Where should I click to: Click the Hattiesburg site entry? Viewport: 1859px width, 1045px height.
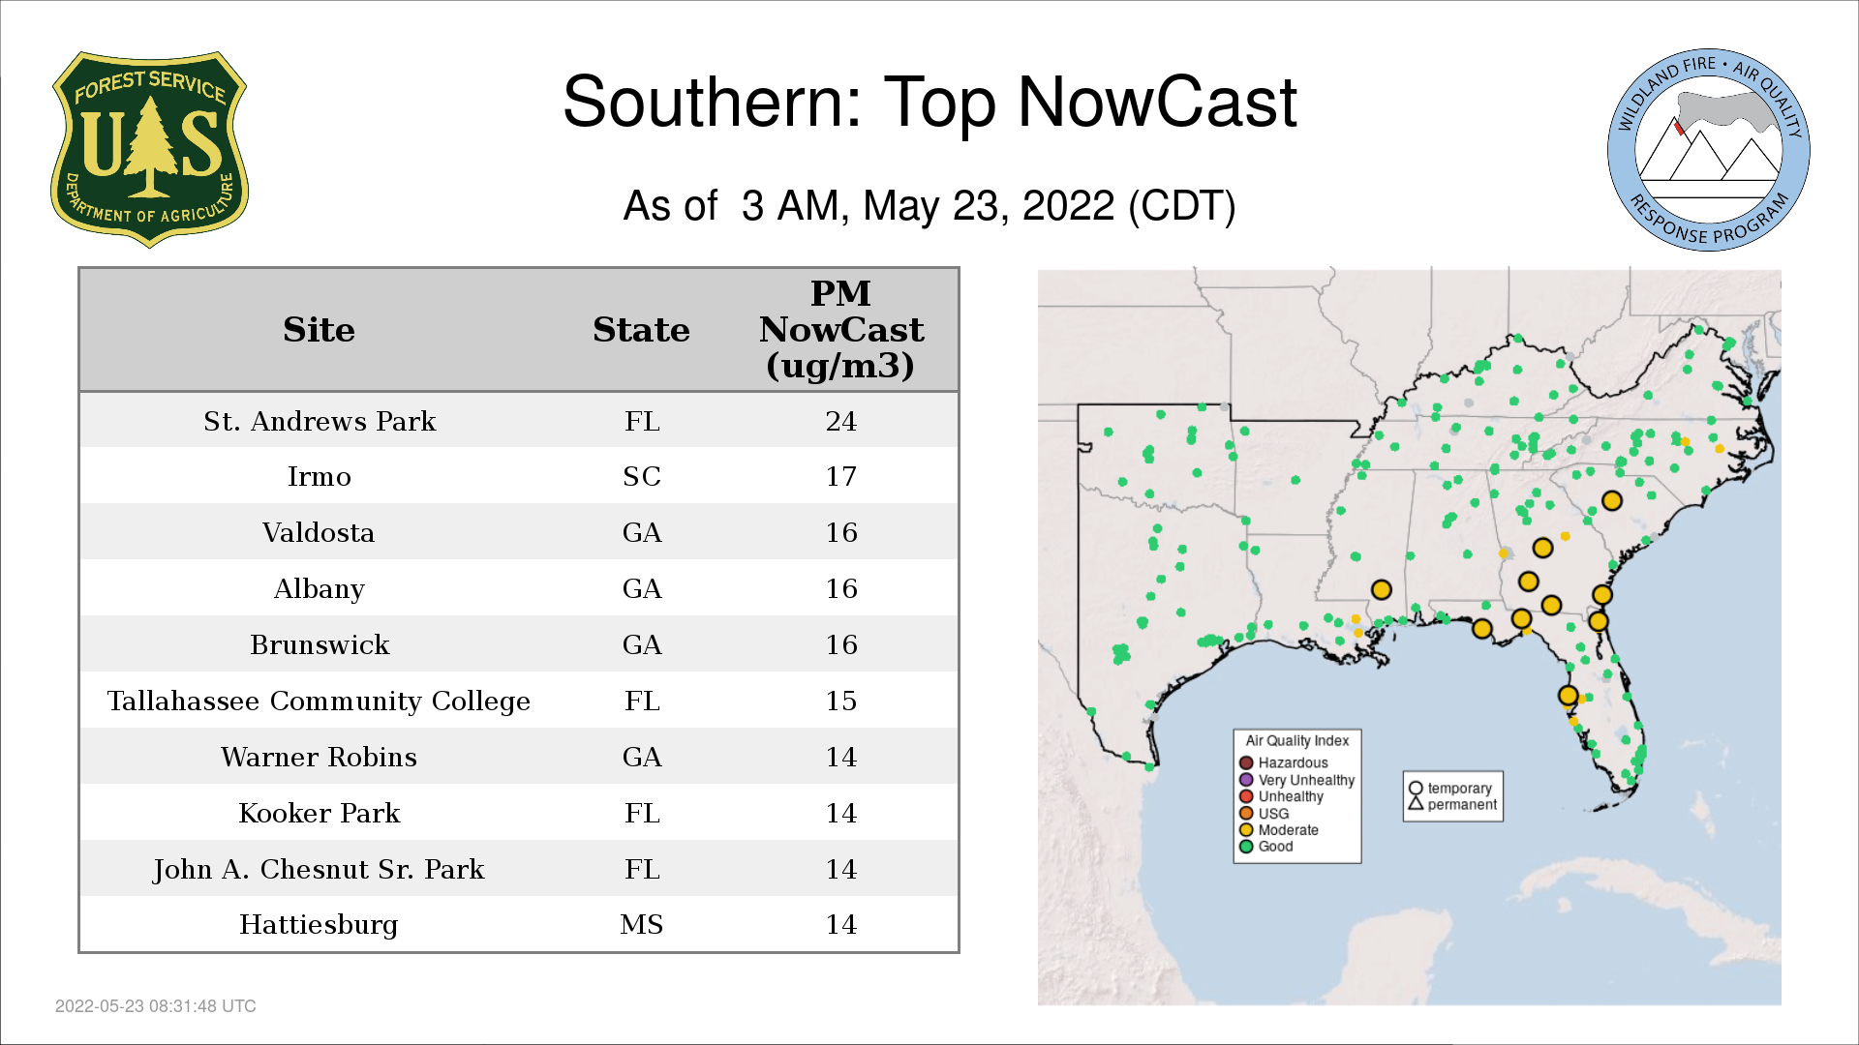point(319,924)
